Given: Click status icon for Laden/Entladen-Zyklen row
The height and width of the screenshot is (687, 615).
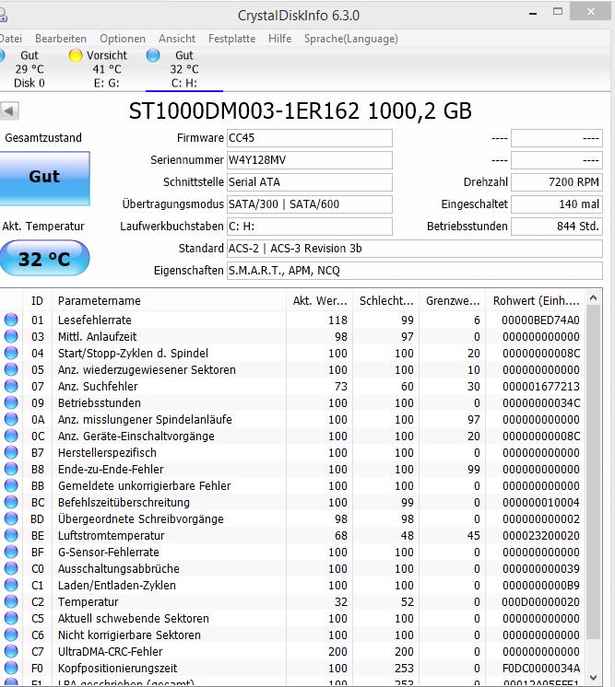Looking at the screenshot, I should (x=11, y=586).
